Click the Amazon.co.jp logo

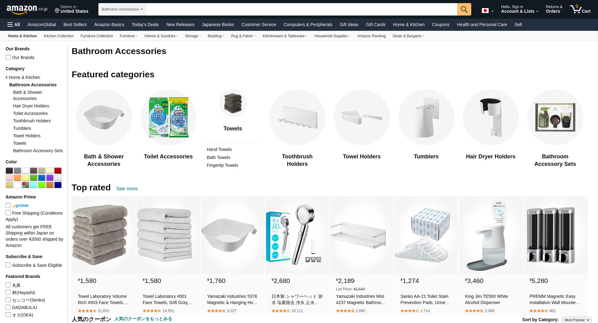[x=27, y=9]
